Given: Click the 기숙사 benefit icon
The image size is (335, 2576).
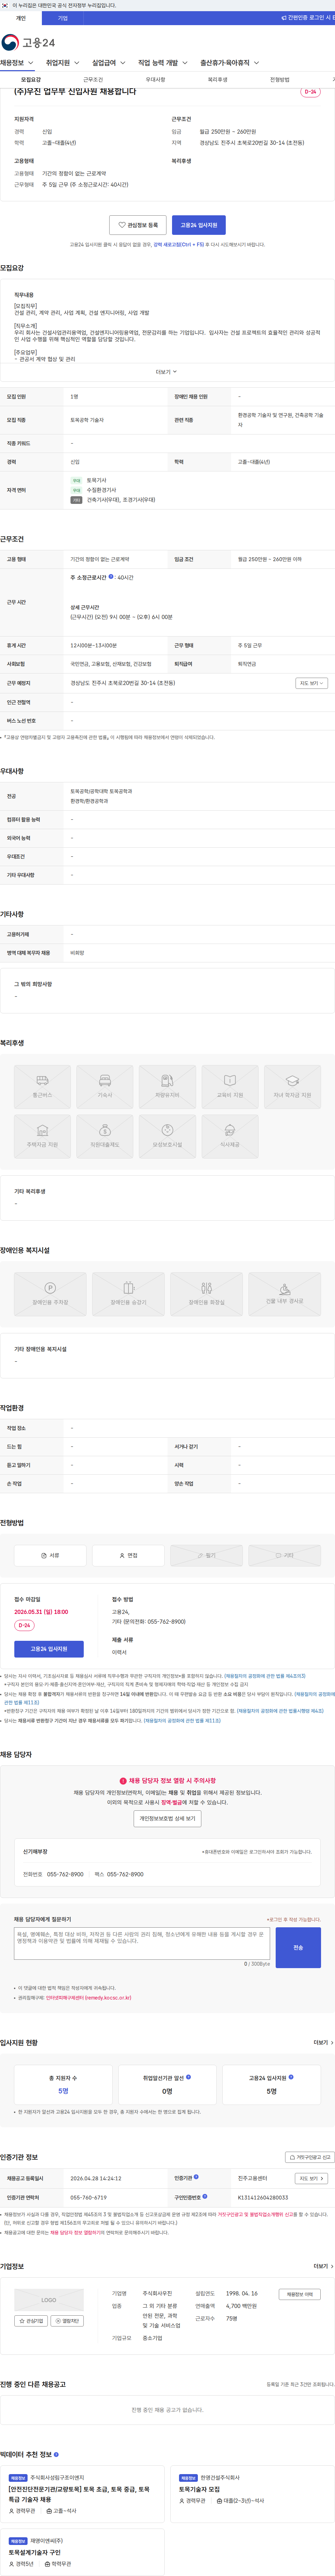Looking at the screenshot, I should pyautogui.click(x=105, y=1087).
